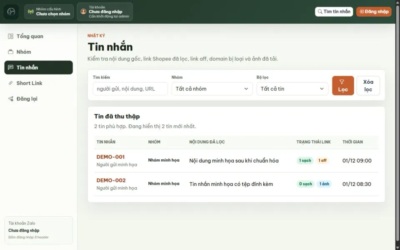Click the Tin đã thu thập heading
400x250 pixels.
tap(117, 116)
